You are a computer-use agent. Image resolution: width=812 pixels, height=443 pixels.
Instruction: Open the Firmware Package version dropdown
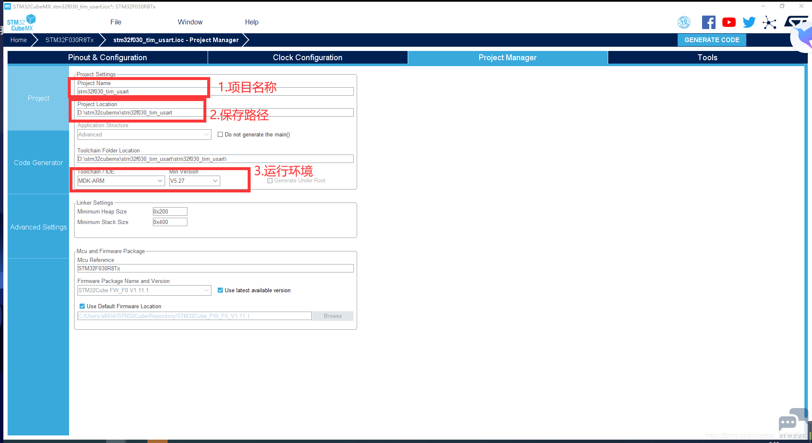click(x=144, y=291)
